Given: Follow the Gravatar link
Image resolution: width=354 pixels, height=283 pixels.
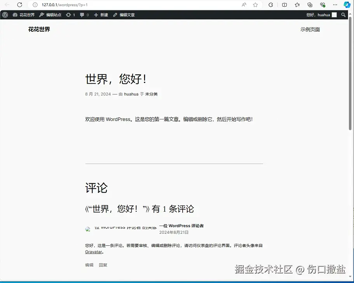Looking at the screenshot, I should [94, 252].
